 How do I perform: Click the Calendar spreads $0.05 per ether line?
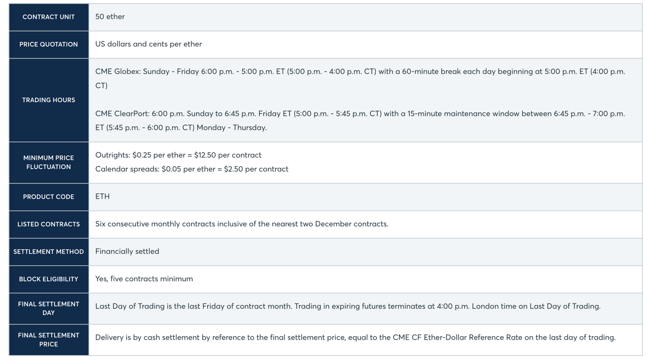click(192, 169)
